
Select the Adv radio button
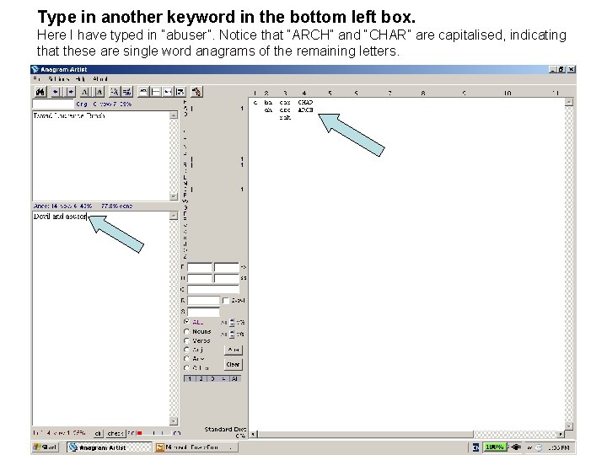click(186, 359)
